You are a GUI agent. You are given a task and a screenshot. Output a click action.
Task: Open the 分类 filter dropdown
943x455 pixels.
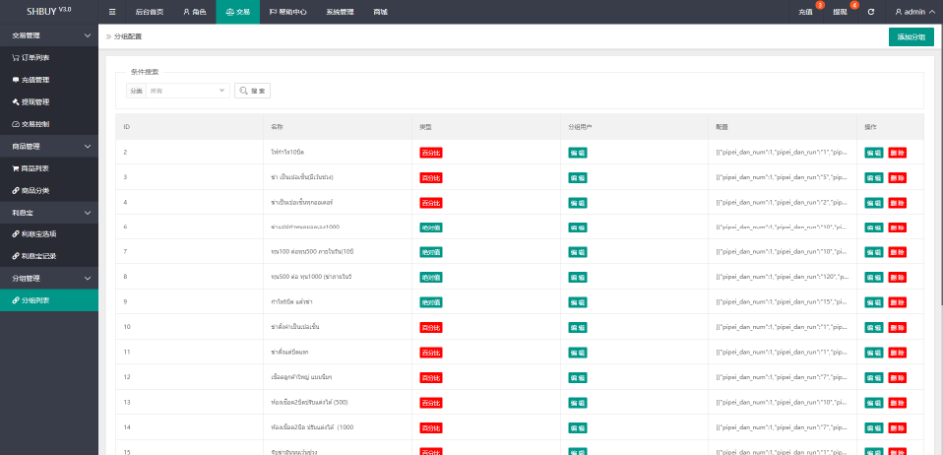click(187, 91)
